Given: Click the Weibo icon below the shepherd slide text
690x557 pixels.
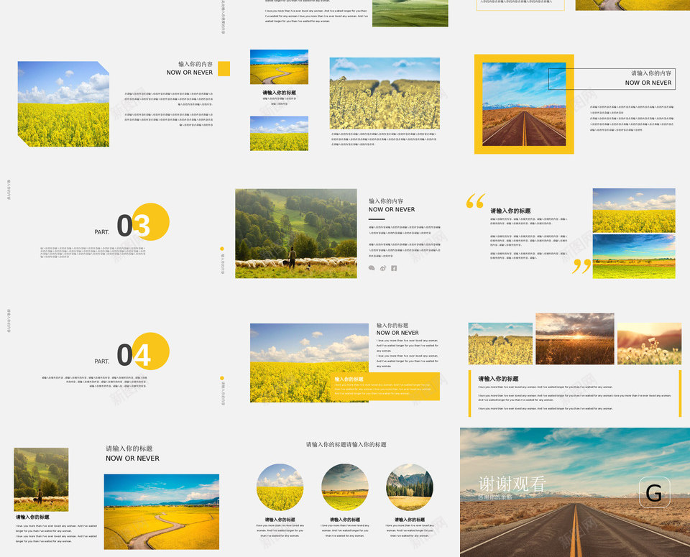Looking at the screenshot, I should coord(383,268).
